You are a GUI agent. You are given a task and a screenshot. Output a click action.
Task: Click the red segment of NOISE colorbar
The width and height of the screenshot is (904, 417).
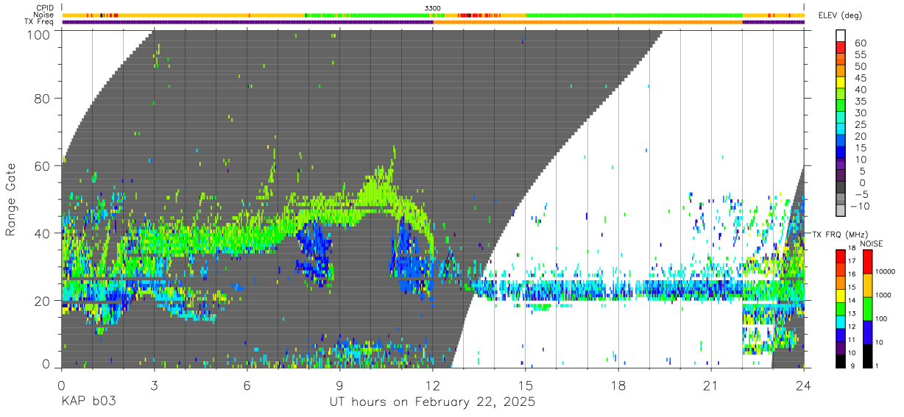coord(868,262)
